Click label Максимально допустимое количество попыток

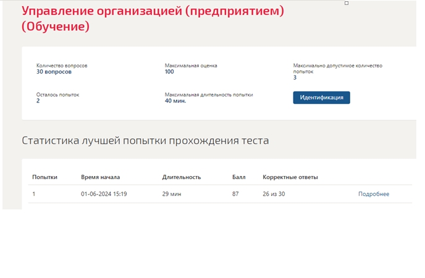[338, 69]
